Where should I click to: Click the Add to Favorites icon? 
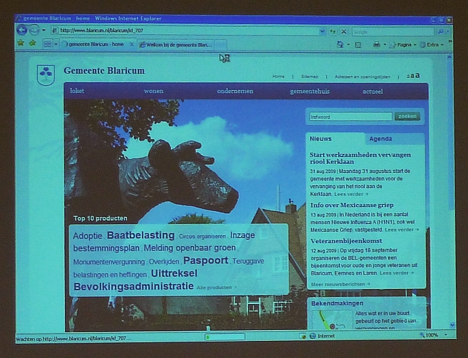click(x=32, y=43)
